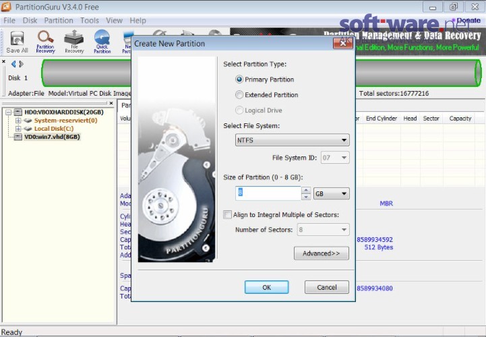This screenshot has width=486, height=337.
Task: Open the NTFS file system dropdown
Action: (292, 140)
